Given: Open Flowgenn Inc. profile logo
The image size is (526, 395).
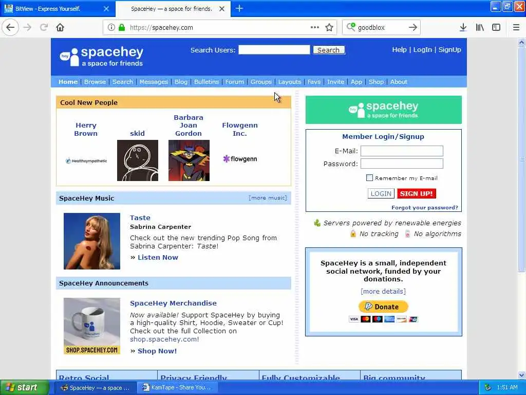Looking at the screenshot, I should pyautogui.click(x=240, y=159).
